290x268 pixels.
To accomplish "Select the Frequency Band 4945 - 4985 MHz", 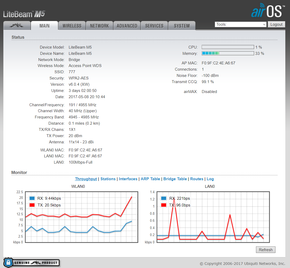I will point(84,117).
